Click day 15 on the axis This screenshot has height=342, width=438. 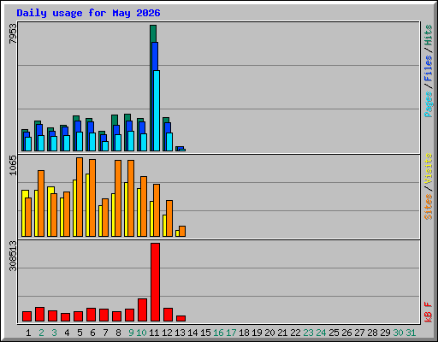click(x=205, y=333)
